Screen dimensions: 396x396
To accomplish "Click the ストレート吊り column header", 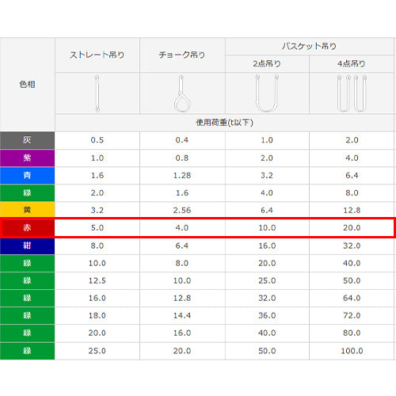I will click(x=97, y=55).
